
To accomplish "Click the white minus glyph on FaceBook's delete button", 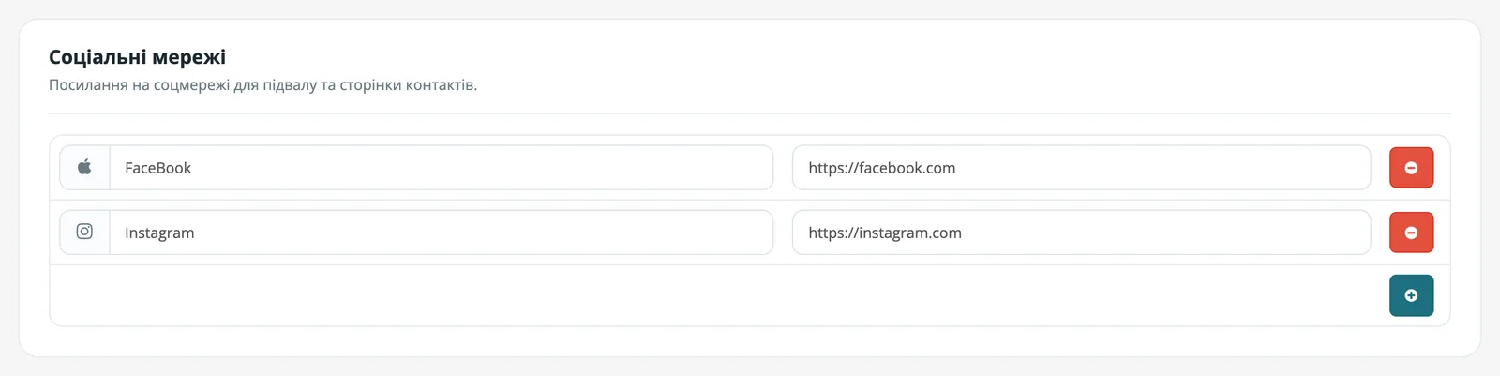I will click(1411, 168).
